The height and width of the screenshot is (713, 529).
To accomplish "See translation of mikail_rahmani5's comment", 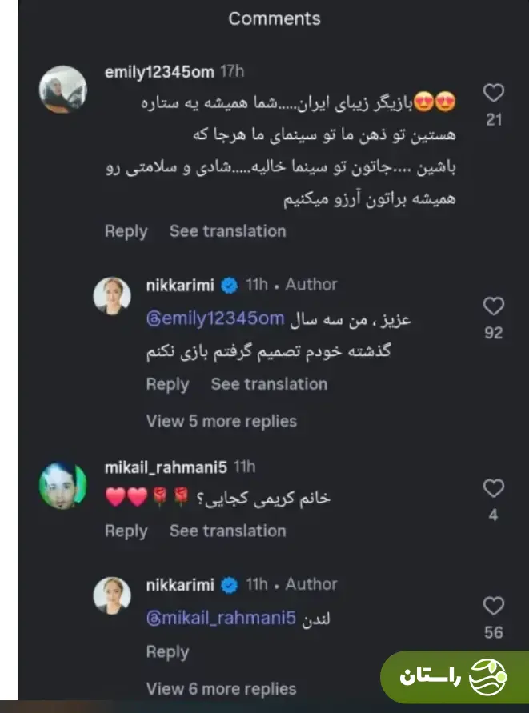I will coord(228,531).
